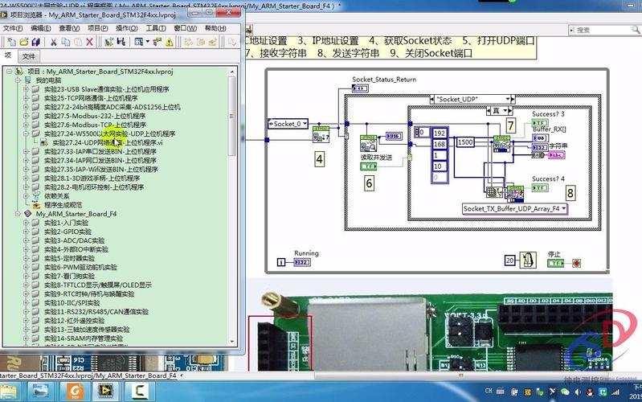Expand the 实验27.5-Modbus-232 folder
This screenshot has width=642, height=402.
26,116
